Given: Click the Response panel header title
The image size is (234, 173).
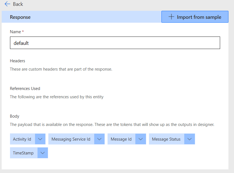Looking at the screenshot, I should click(x=20, y=17).
